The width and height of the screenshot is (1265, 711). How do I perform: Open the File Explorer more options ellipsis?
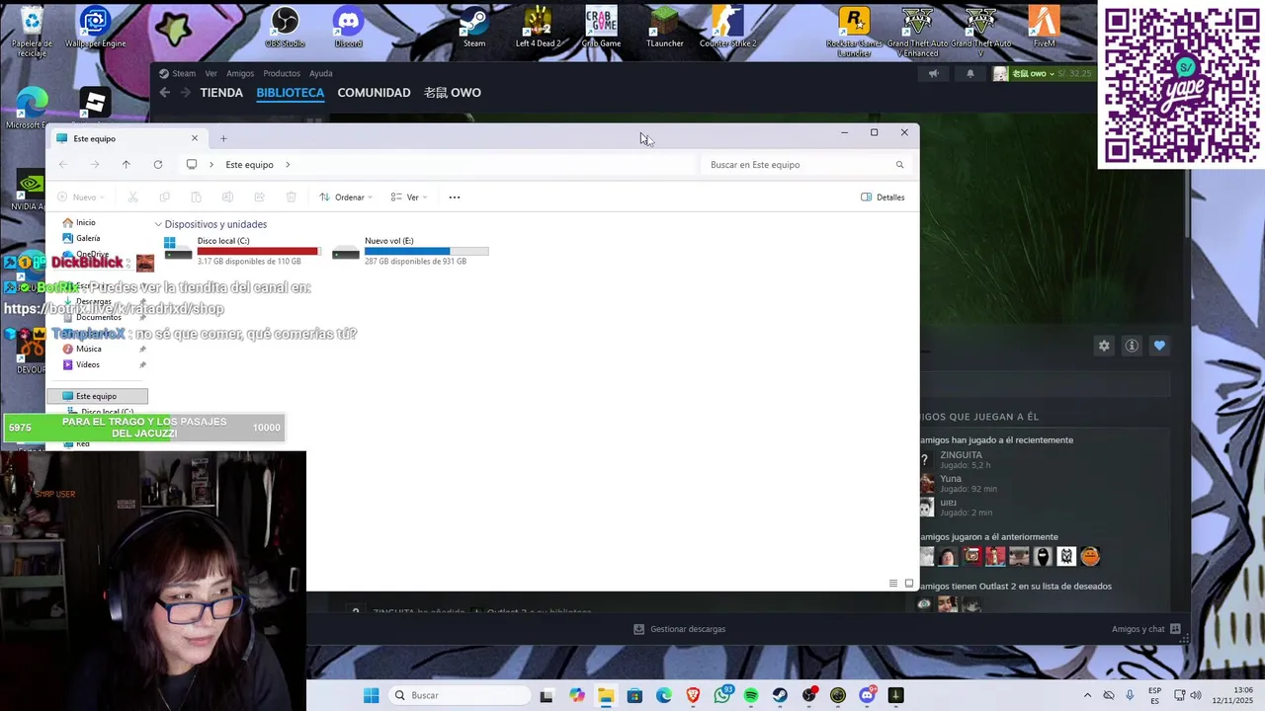(455, 197)
